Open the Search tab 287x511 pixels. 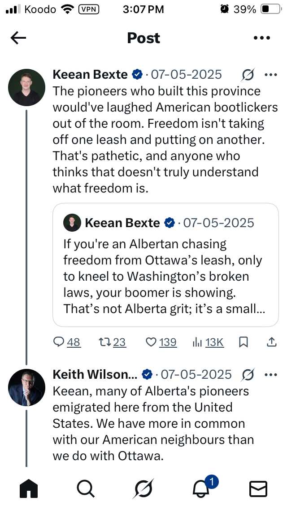click(x=85, y=489)
